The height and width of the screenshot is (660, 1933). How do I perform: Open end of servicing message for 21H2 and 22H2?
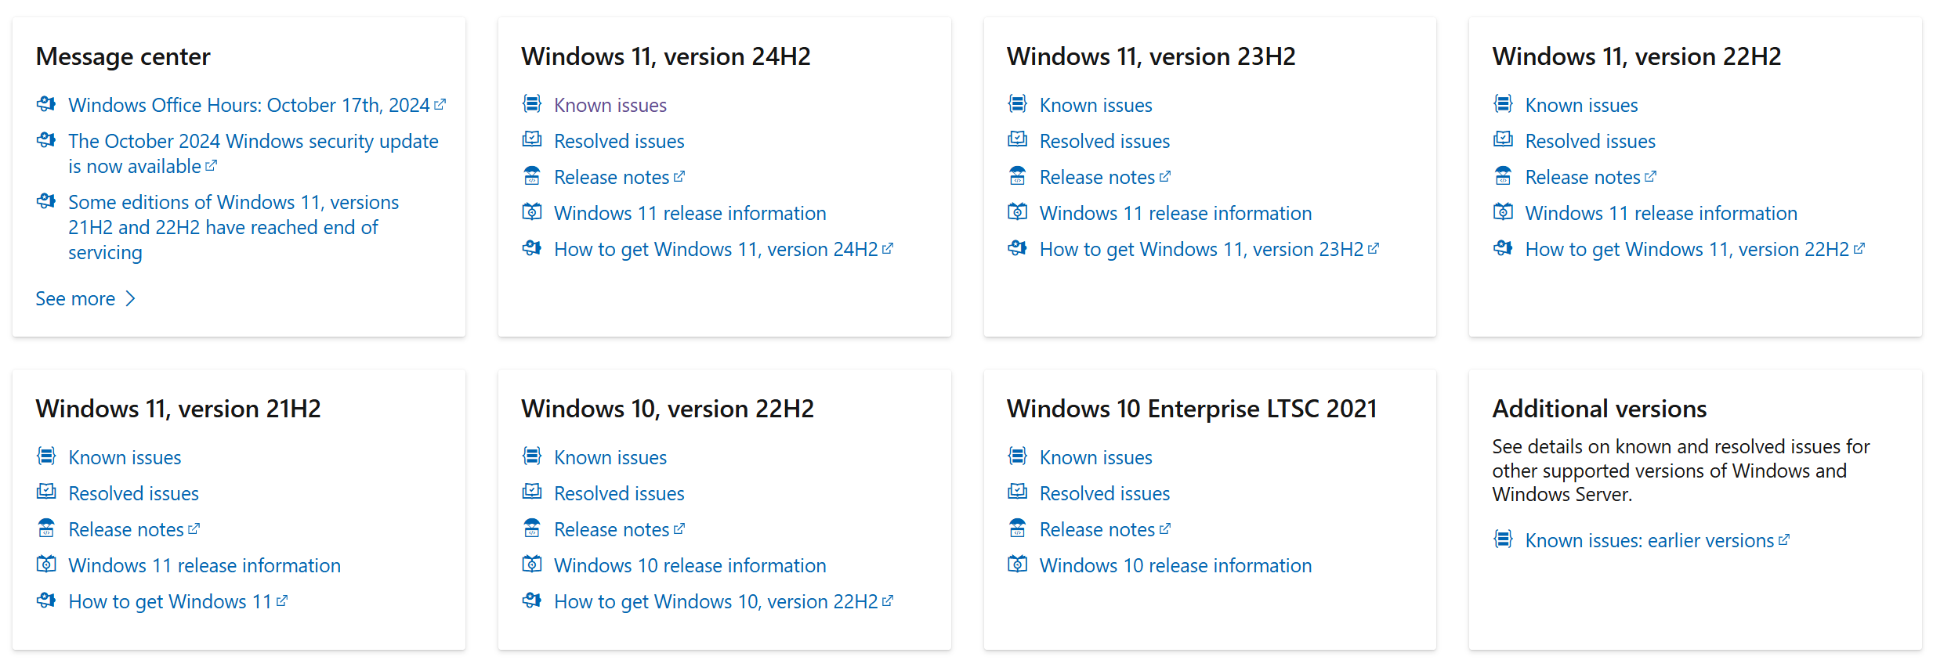pos(233,227)
